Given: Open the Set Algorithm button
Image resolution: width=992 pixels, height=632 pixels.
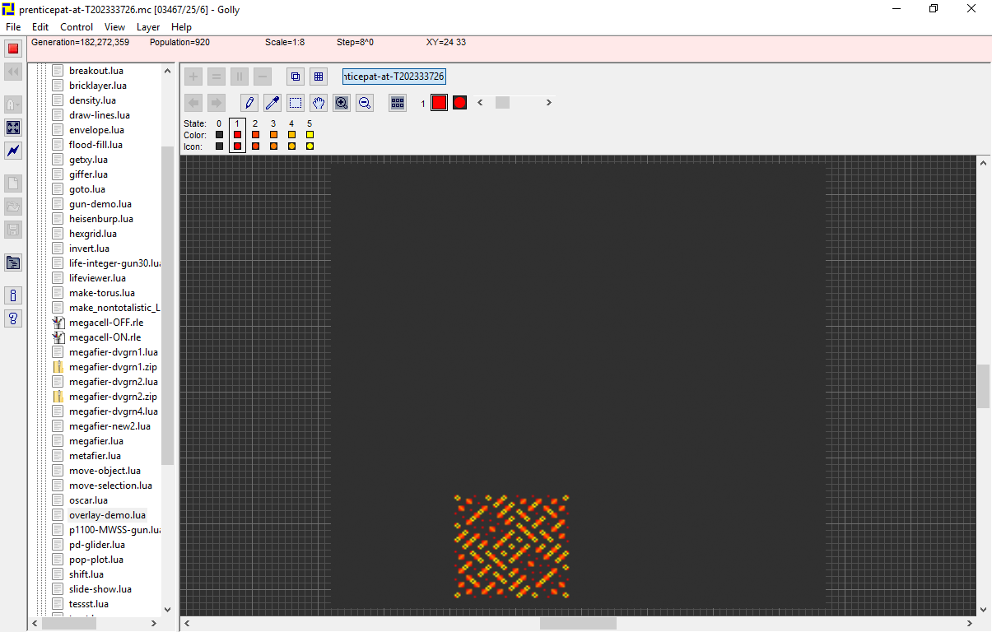Looking at the screenshot, I should (x=13, y=105).
